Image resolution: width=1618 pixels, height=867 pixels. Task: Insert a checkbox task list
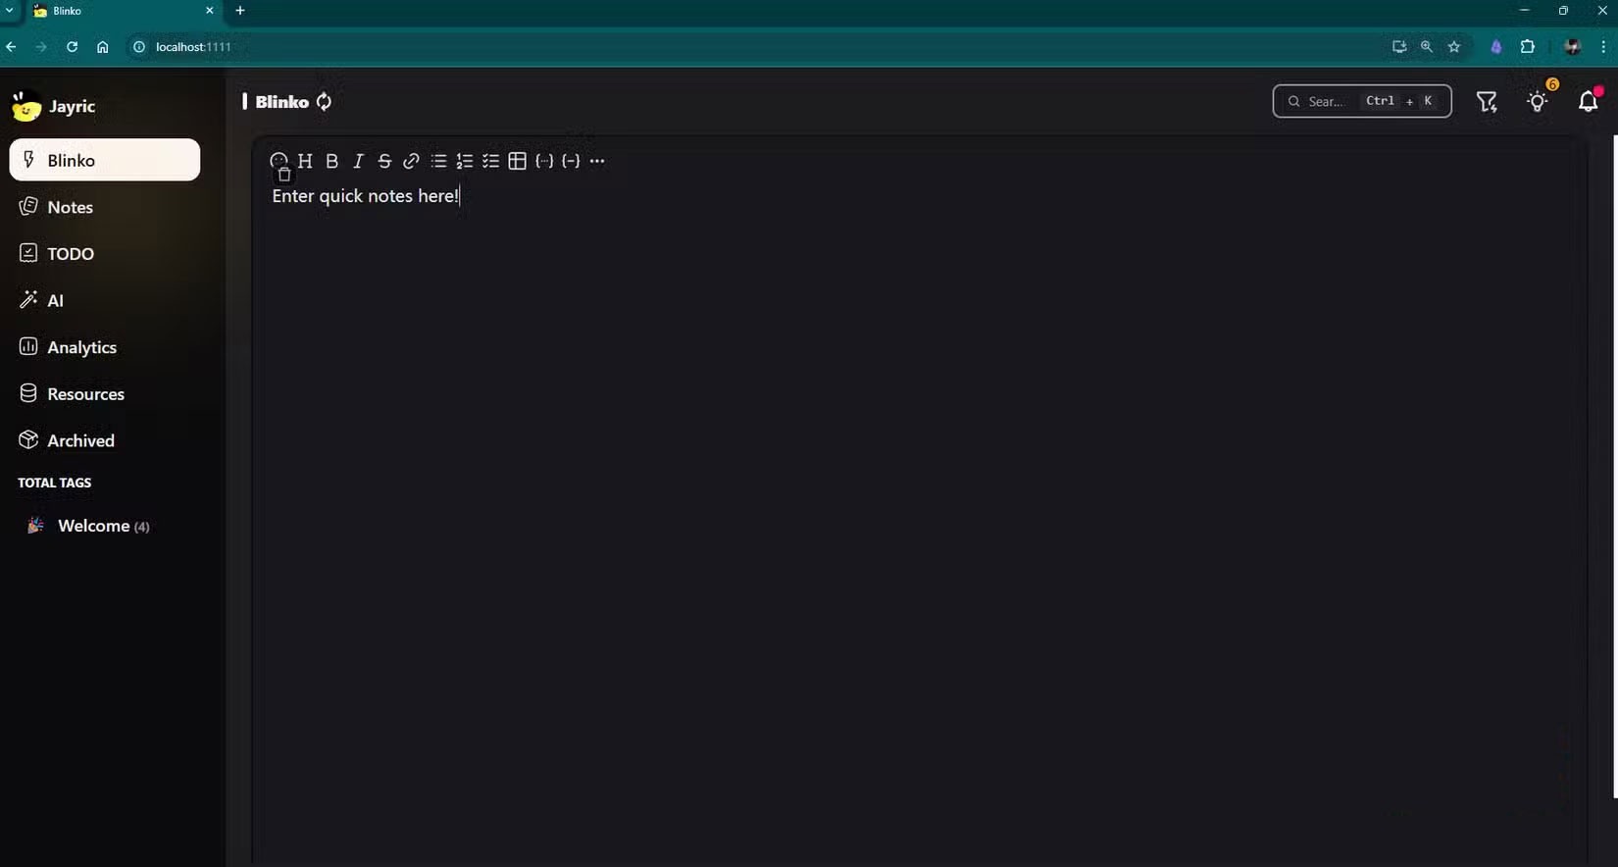[x=491, y=161]
